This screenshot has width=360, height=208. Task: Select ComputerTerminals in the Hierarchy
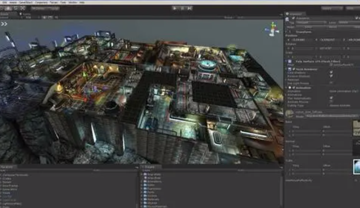pyautogui.click(x=16, y=175)
